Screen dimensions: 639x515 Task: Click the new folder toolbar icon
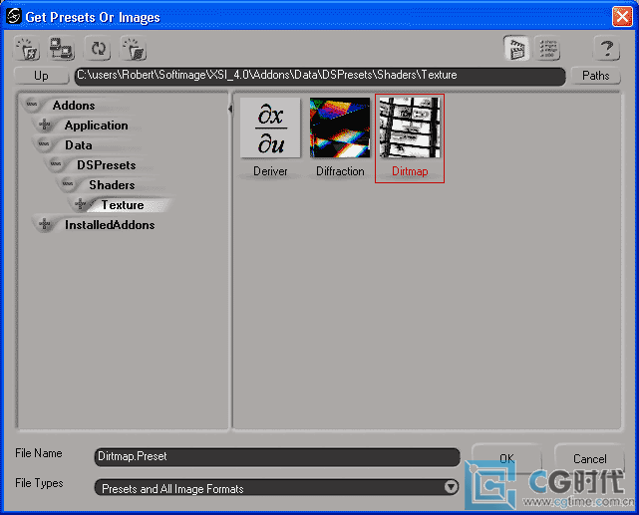26,49
